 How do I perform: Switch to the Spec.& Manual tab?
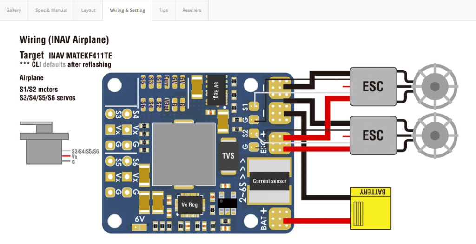(x=51, y=10)
